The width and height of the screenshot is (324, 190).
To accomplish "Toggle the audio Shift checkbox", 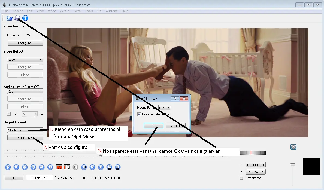I will coord(9,114).
